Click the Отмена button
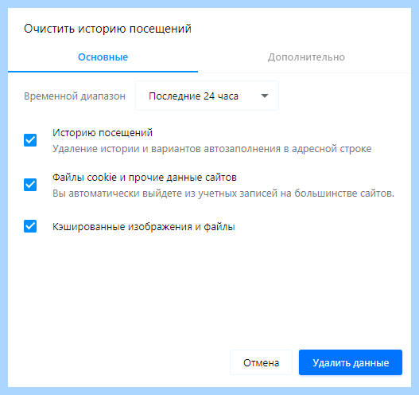The image size is (419, 395). pyautogui.click(x=261, y=362)
